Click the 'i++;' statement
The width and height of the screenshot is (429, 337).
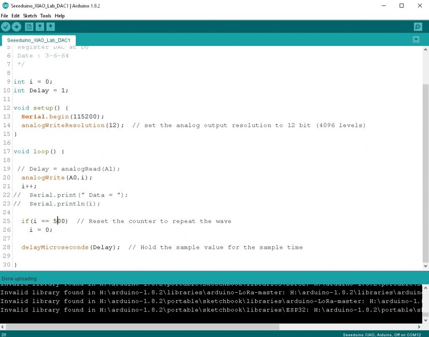click(x=29, y=186)
